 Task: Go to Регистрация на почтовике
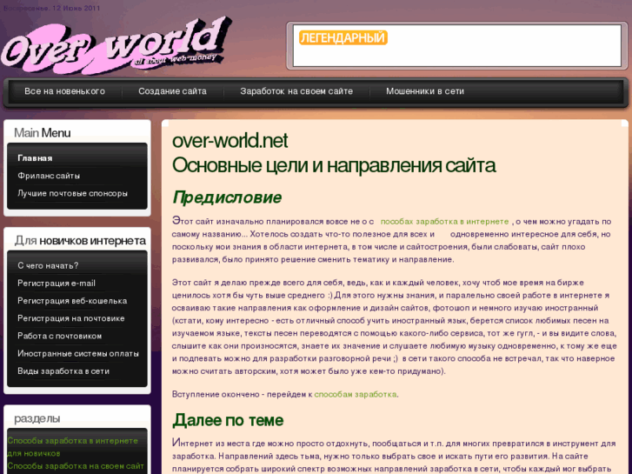pyautogui.click(x=71, y=318)
